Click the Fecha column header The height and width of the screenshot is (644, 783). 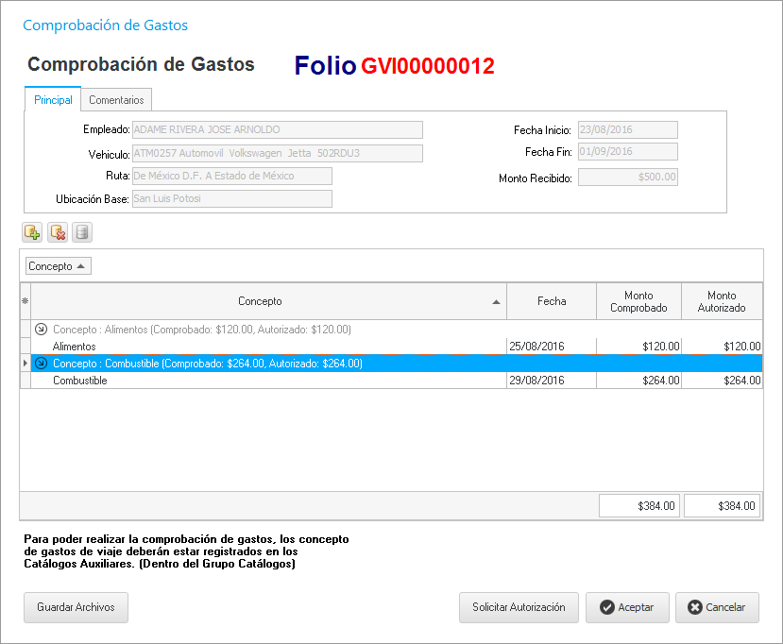pyautogui.click(x=552, y=301)
